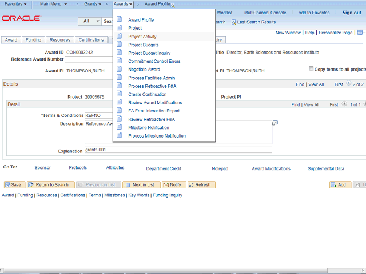Click document icon beside Create Continuation

click(x=120, y=94)
